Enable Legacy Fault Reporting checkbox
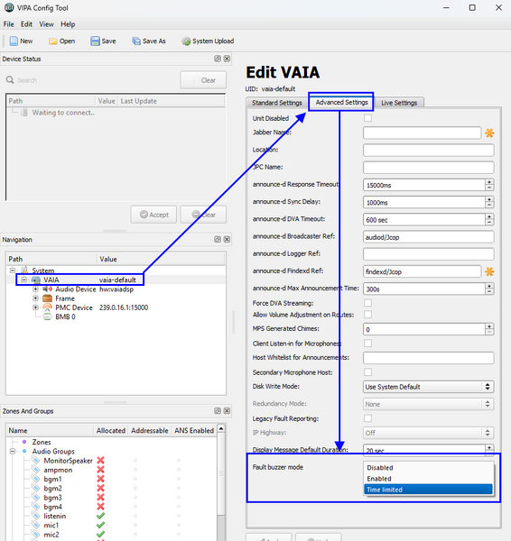 (x=368, y=418)
